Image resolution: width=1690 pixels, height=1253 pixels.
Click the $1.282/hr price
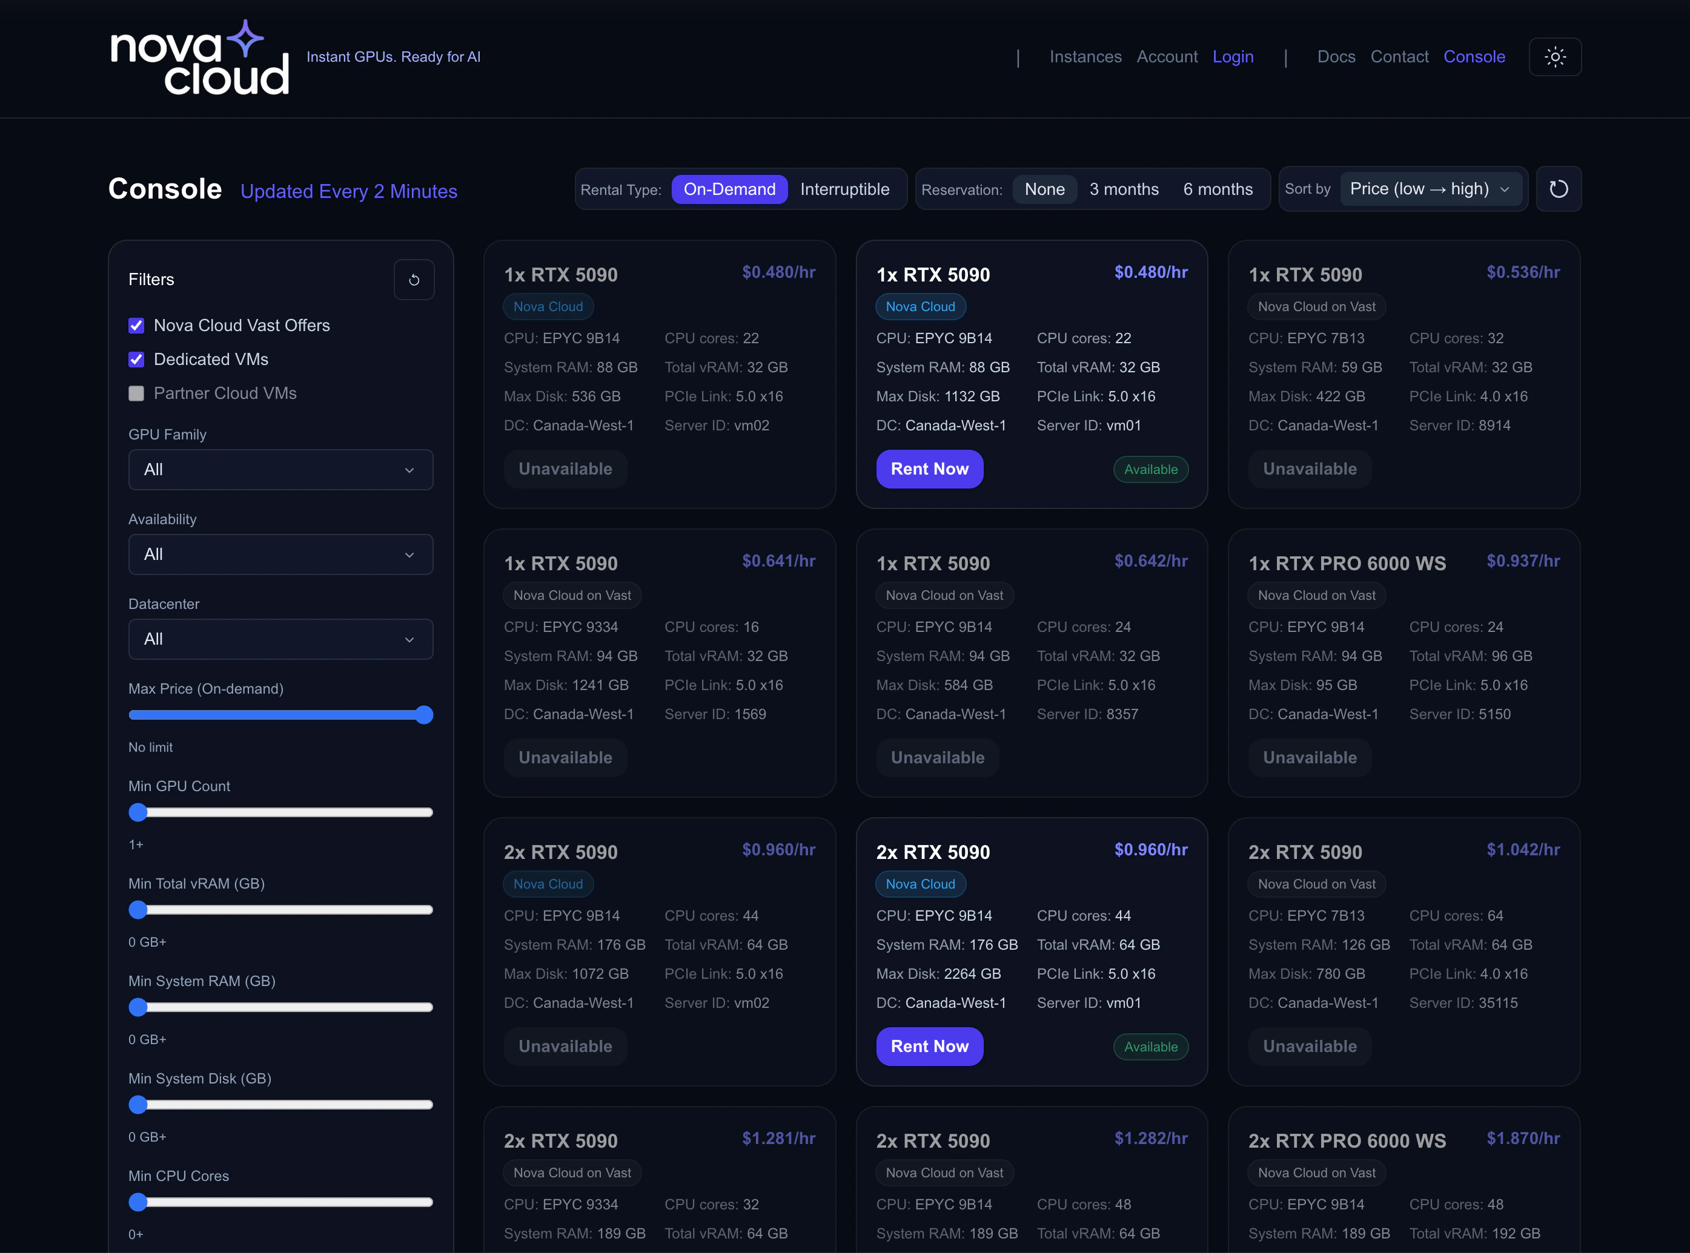click(x=1152, y=1139)
